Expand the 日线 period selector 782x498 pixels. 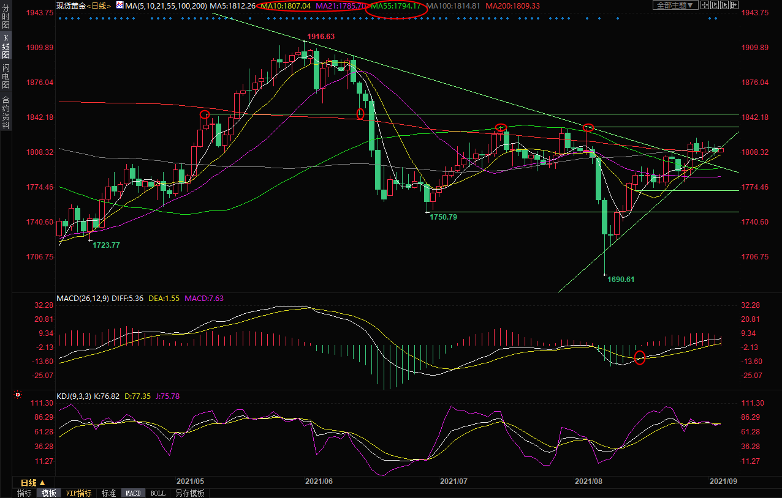(34, 483)
